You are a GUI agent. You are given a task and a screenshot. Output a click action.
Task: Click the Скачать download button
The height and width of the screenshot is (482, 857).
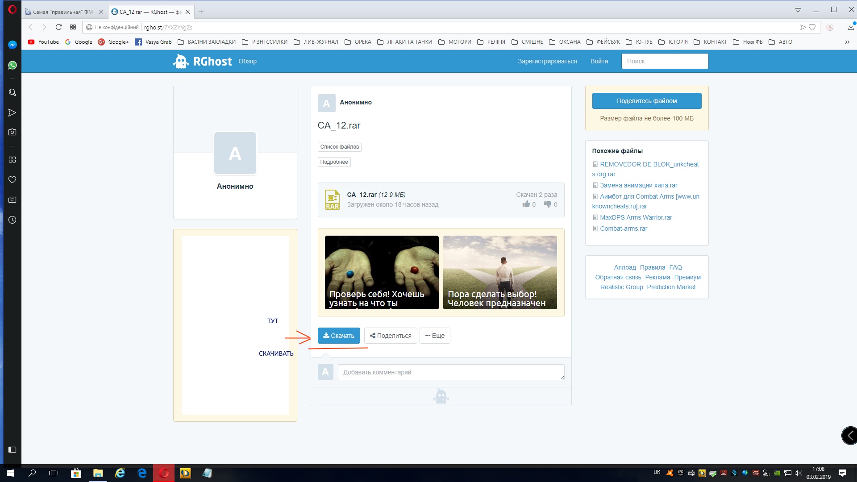339,336
